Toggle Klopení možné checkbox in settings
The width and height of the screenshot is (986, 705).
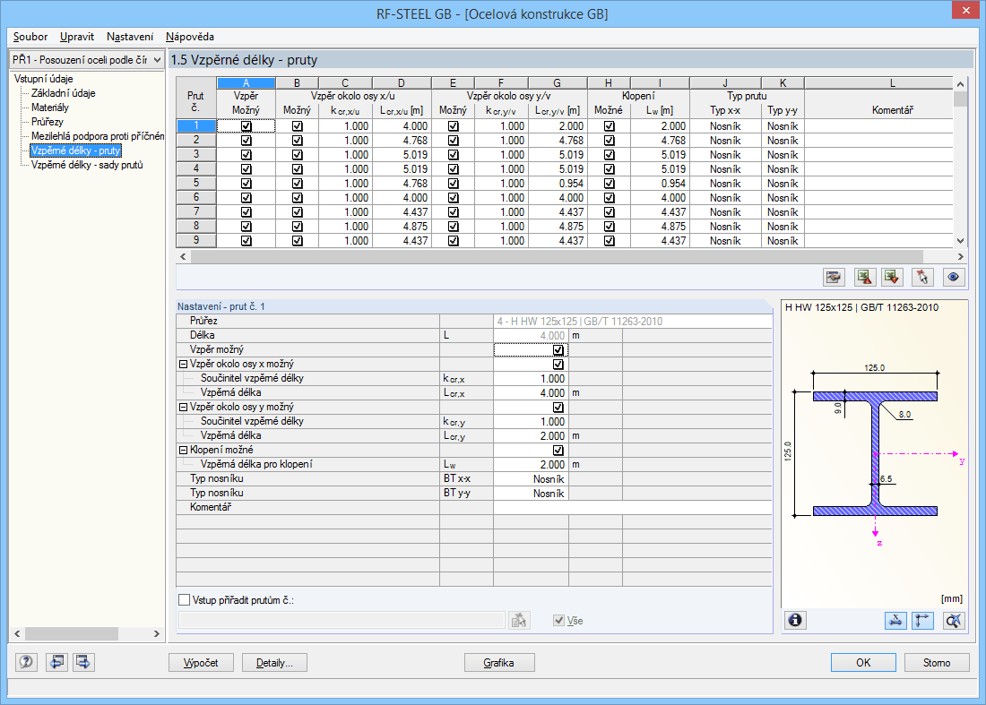(x=558, y=451)
